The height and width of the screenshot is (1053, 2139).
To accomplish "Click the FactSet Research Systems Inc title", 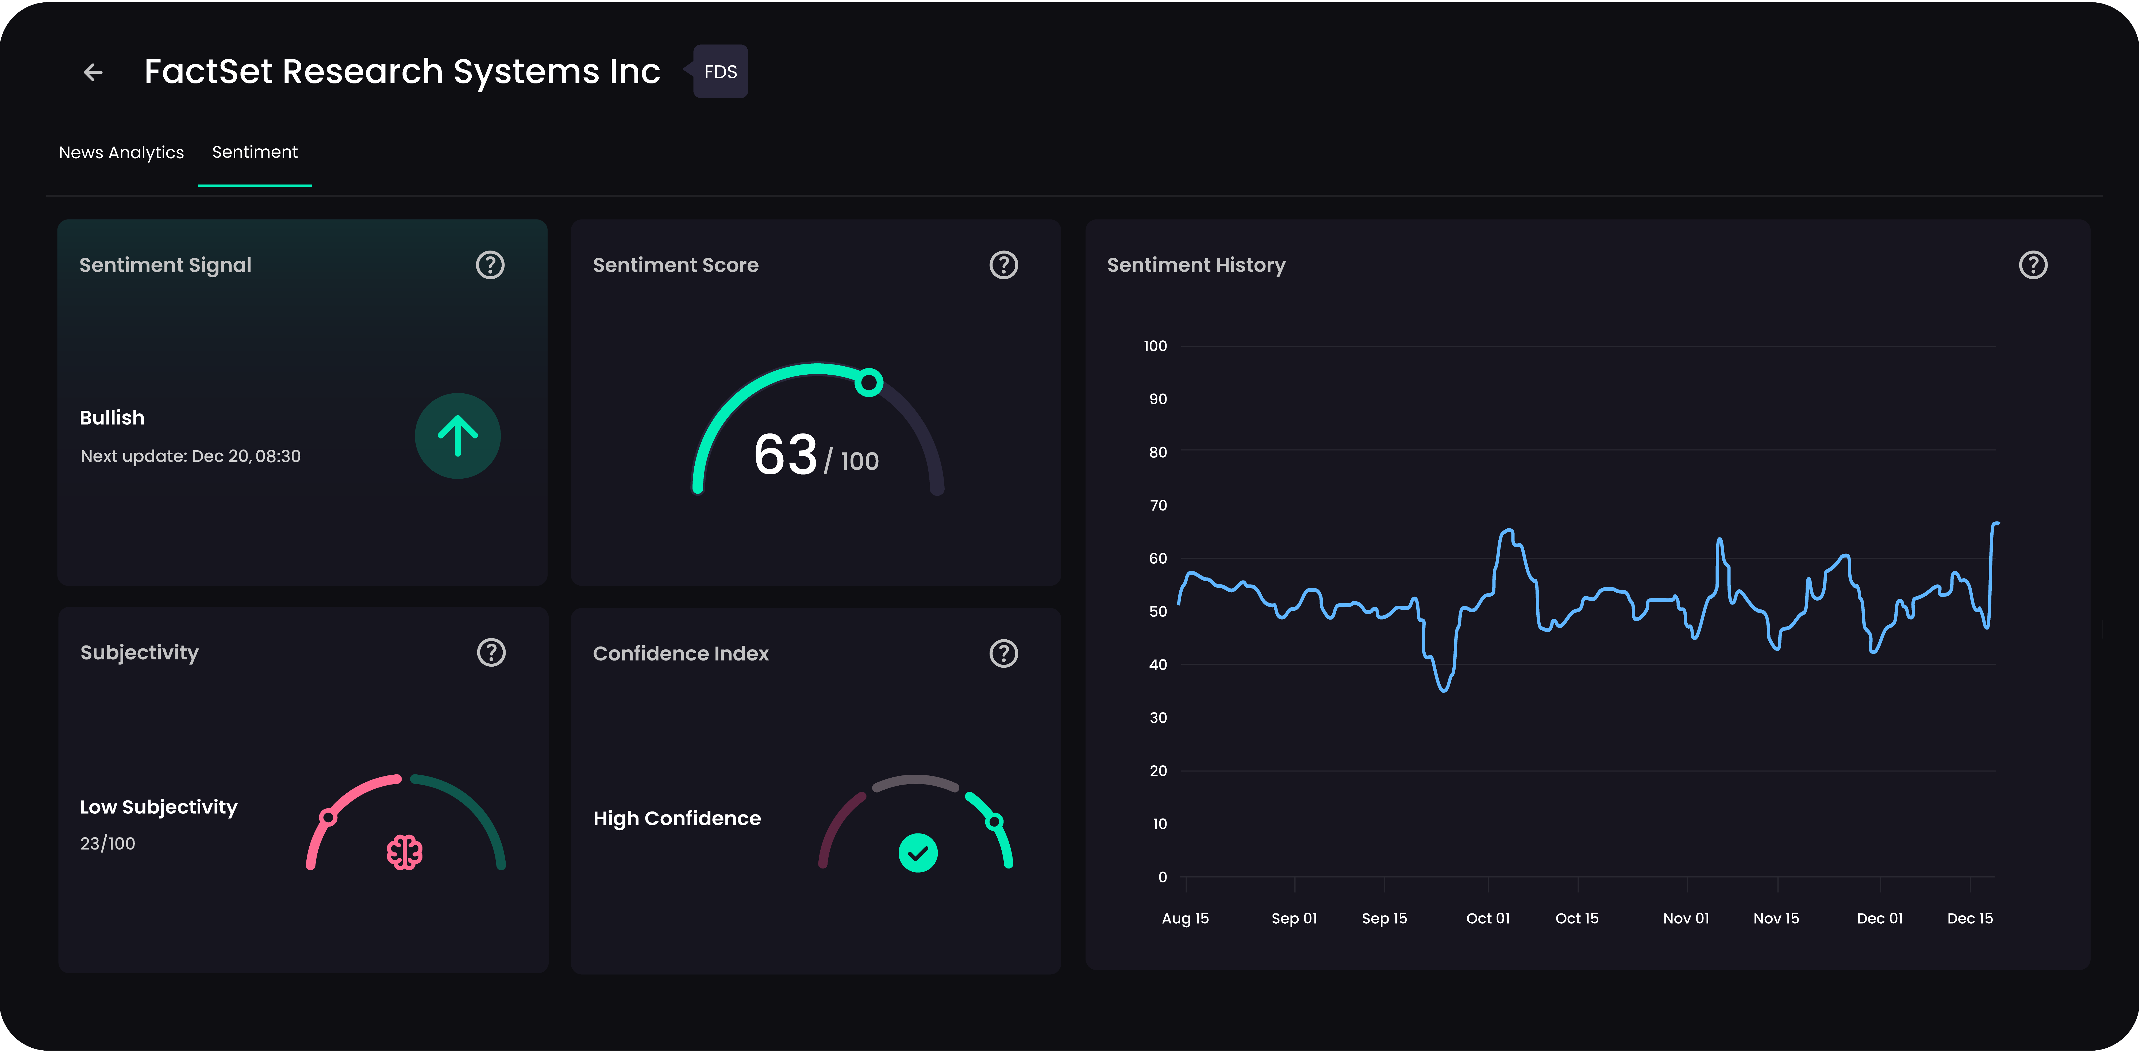I will tap(402, 72).
